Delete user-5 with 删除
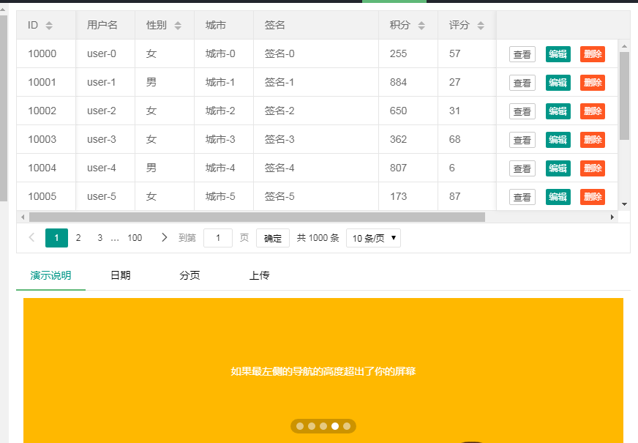Image resolution: width=638 pixels, height=443 pixels. [593, 197]
